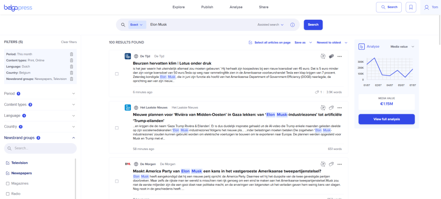Click the Het Laatste Nieuws logo

pos(127,107)
